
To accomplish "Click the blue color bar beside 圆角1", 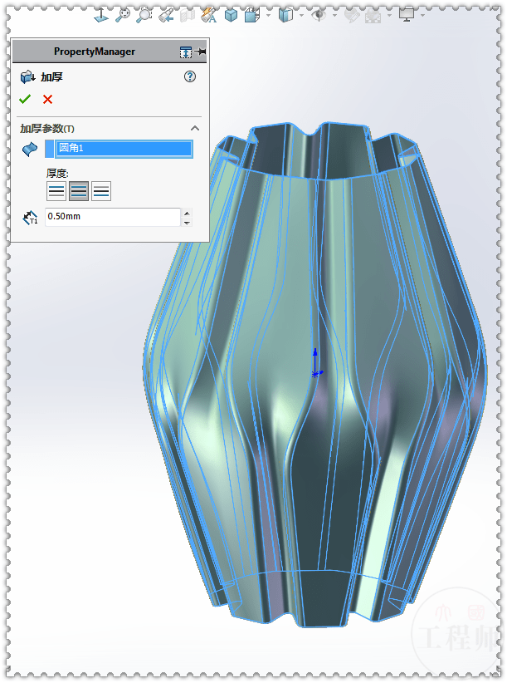I will point(49,149).
